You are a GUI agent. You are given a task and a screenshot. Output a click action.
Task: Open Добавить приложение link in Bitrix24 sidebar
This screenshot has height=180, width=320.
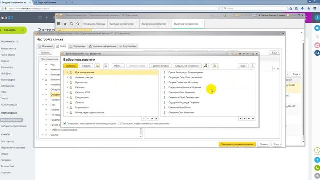coord(13,126)
